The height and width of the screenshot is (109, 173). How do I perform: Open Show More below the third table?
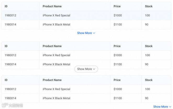tap(160, 107)
